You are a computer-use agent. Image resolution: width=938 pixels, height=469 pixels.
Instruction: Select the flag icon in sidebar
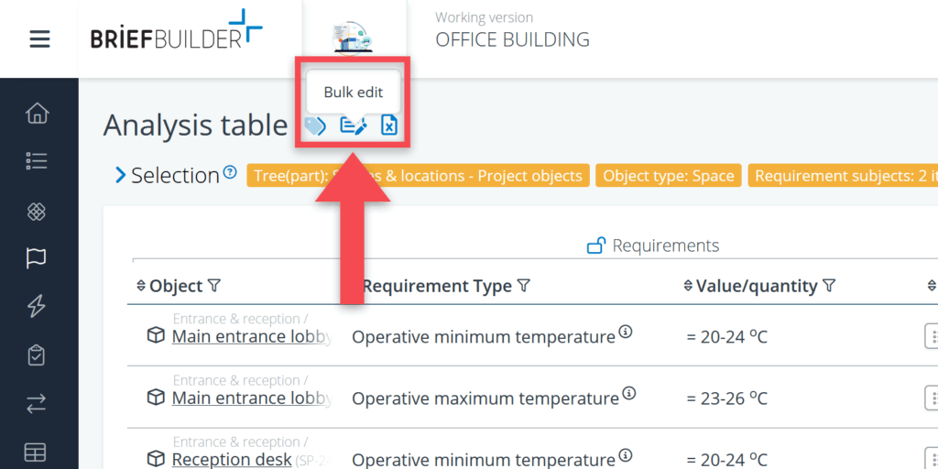pos(37,258)
